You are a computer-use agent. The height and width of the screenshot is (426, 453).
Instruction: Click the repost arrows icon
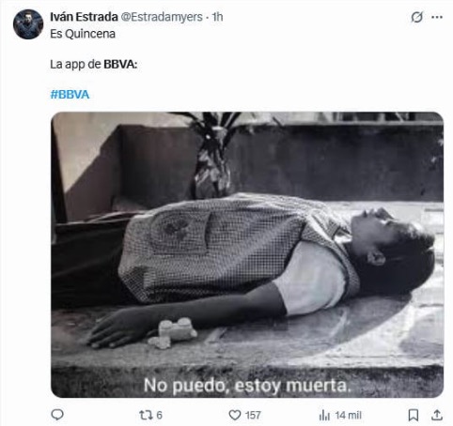click(x=146, y=415)
